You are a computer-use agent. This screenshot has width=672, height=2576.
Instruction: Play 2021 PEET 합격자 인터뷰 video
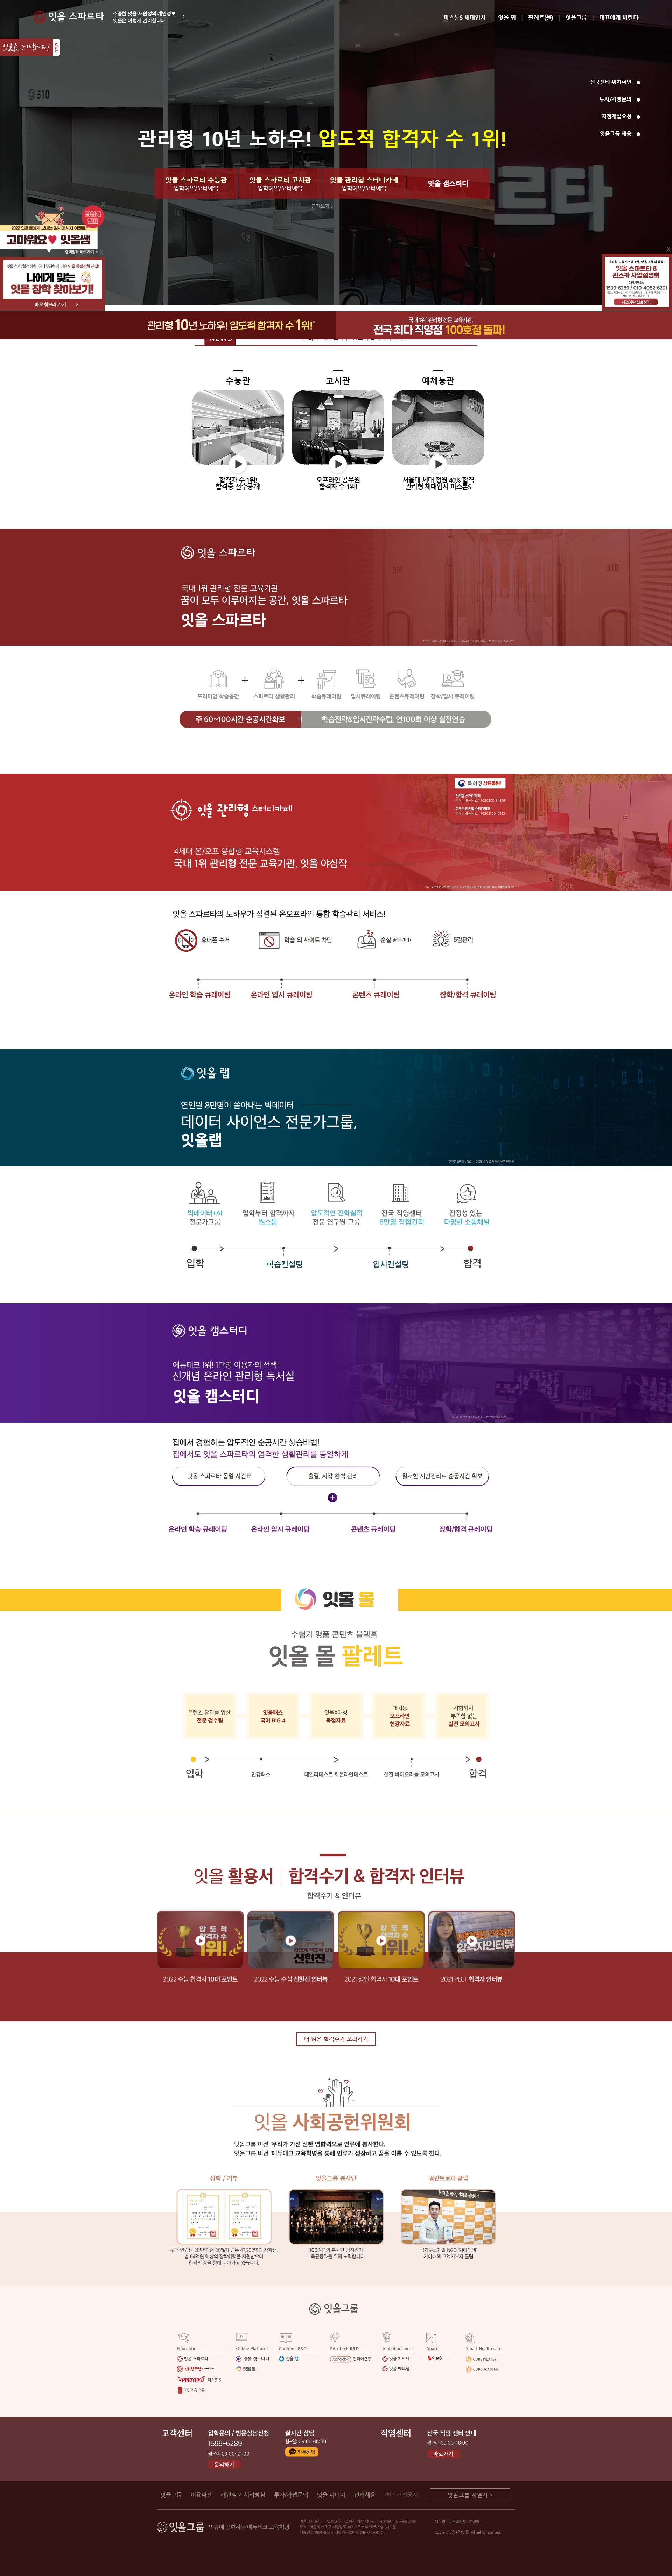click(471, 1940)
